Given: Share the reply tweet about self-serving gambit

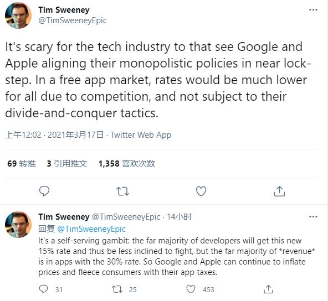Looking at the screenshot, I should coord(268,289).
